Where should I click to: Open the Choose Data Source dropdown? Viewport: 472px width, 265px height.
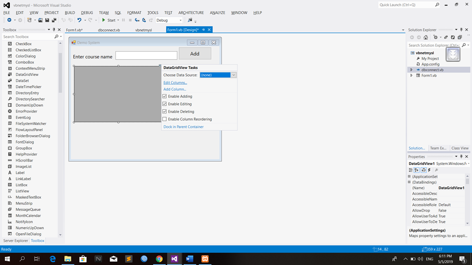[x=233, y=75]
